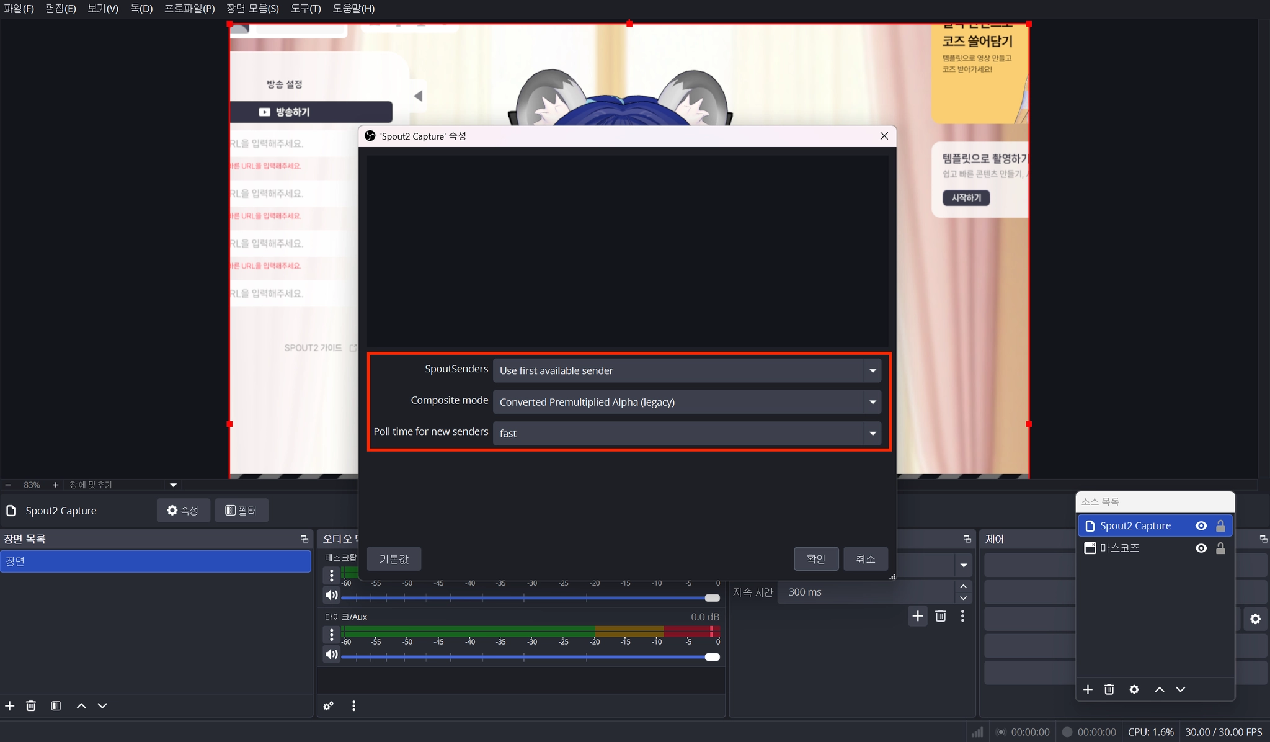Toggle visibility of 마스코즈 source
The width and height of the screenshot is (1270, 742).
pos(1201,548)
